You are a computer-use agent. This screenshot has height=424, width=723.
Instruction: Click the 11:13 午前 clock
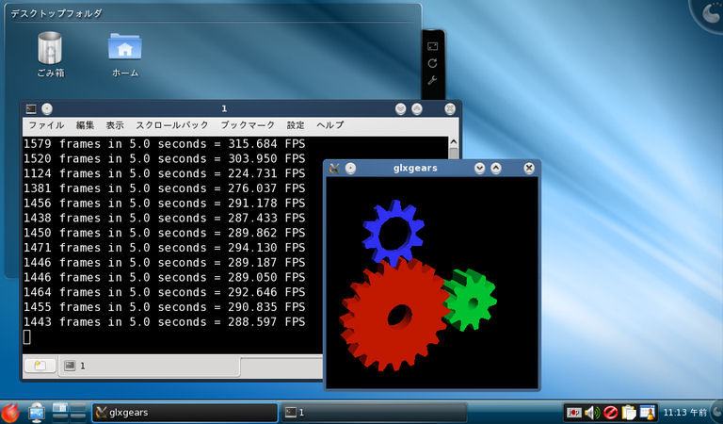684,413
